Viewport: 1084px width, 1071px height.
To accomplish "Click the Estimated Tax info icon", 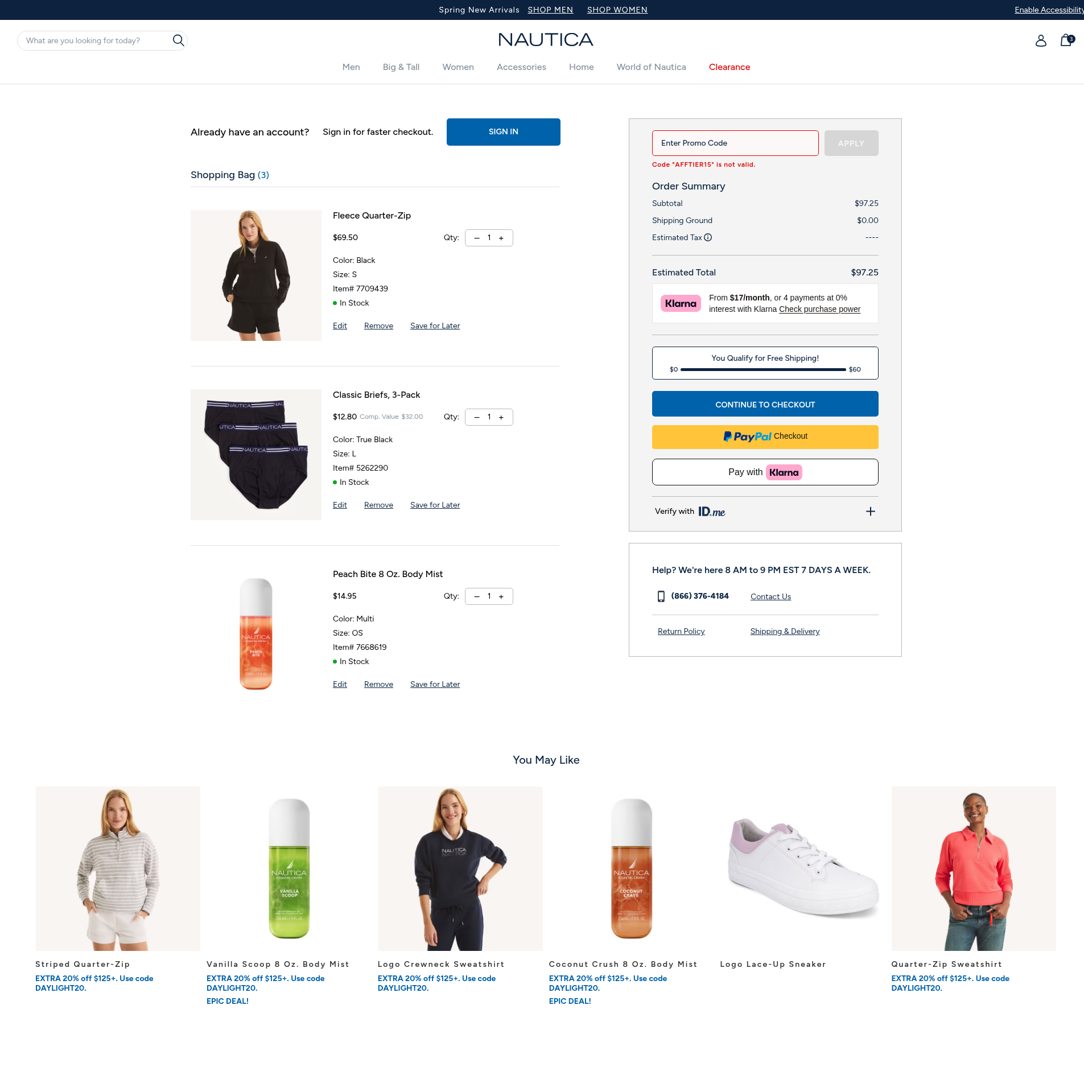I will (708, 237).
